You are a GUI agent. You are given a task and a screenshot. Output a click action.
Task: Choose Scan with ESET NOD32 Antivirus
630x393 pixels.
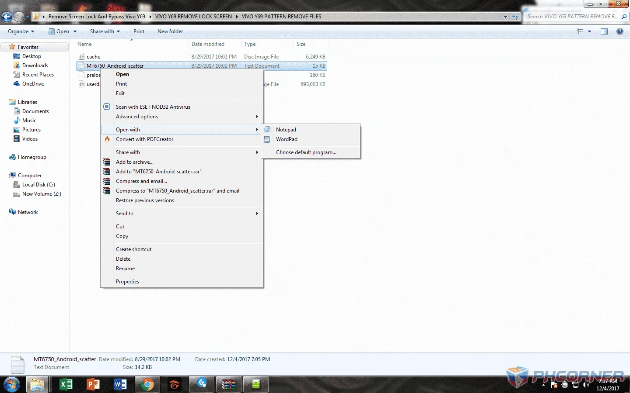(x=153, y=107)
